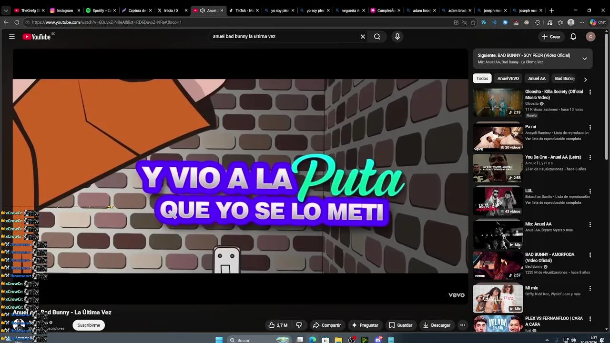
Task: Open the You Da One thumbnail
Action: click(x=498, y=168)
